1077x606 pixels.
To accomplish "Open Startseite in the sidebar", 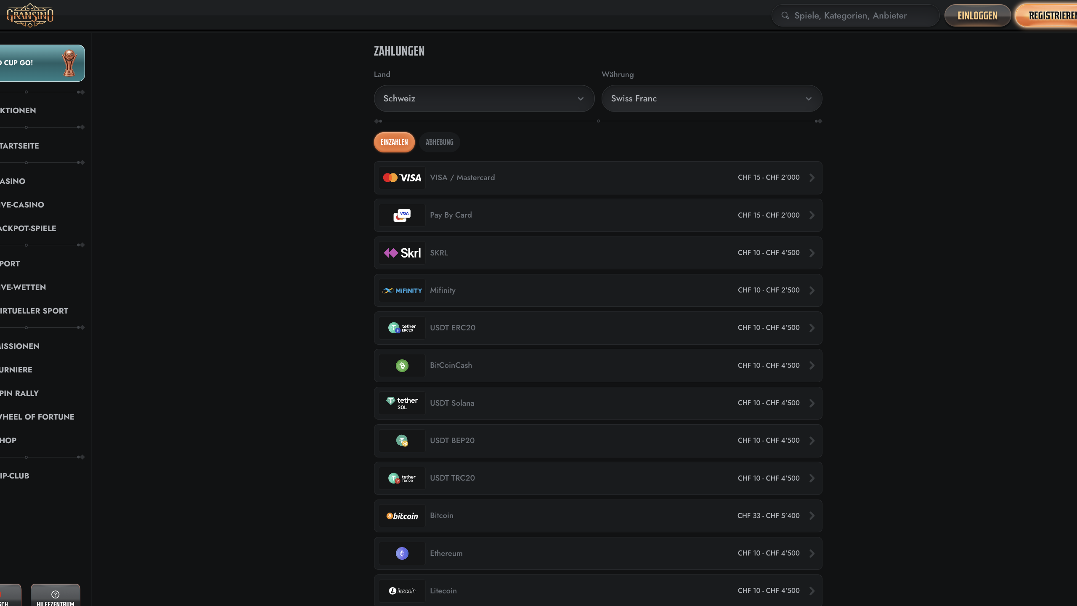I will (19, 146).
